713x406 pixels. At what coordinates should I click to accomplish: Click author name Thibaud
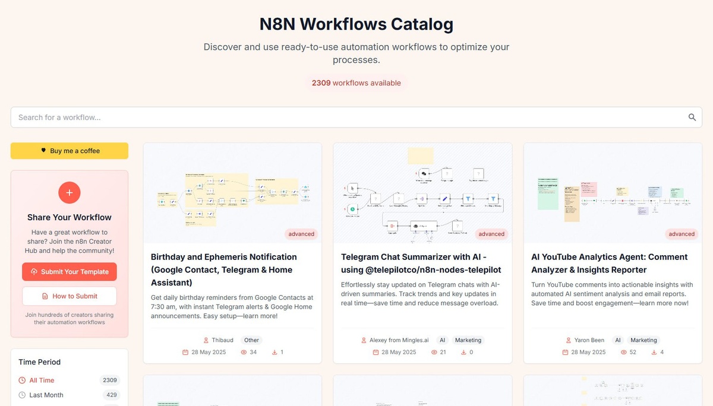[x=223, y=341]
